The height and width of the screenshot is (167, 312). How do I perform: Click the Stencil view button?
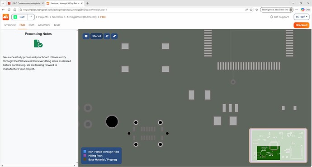point(96,36)
